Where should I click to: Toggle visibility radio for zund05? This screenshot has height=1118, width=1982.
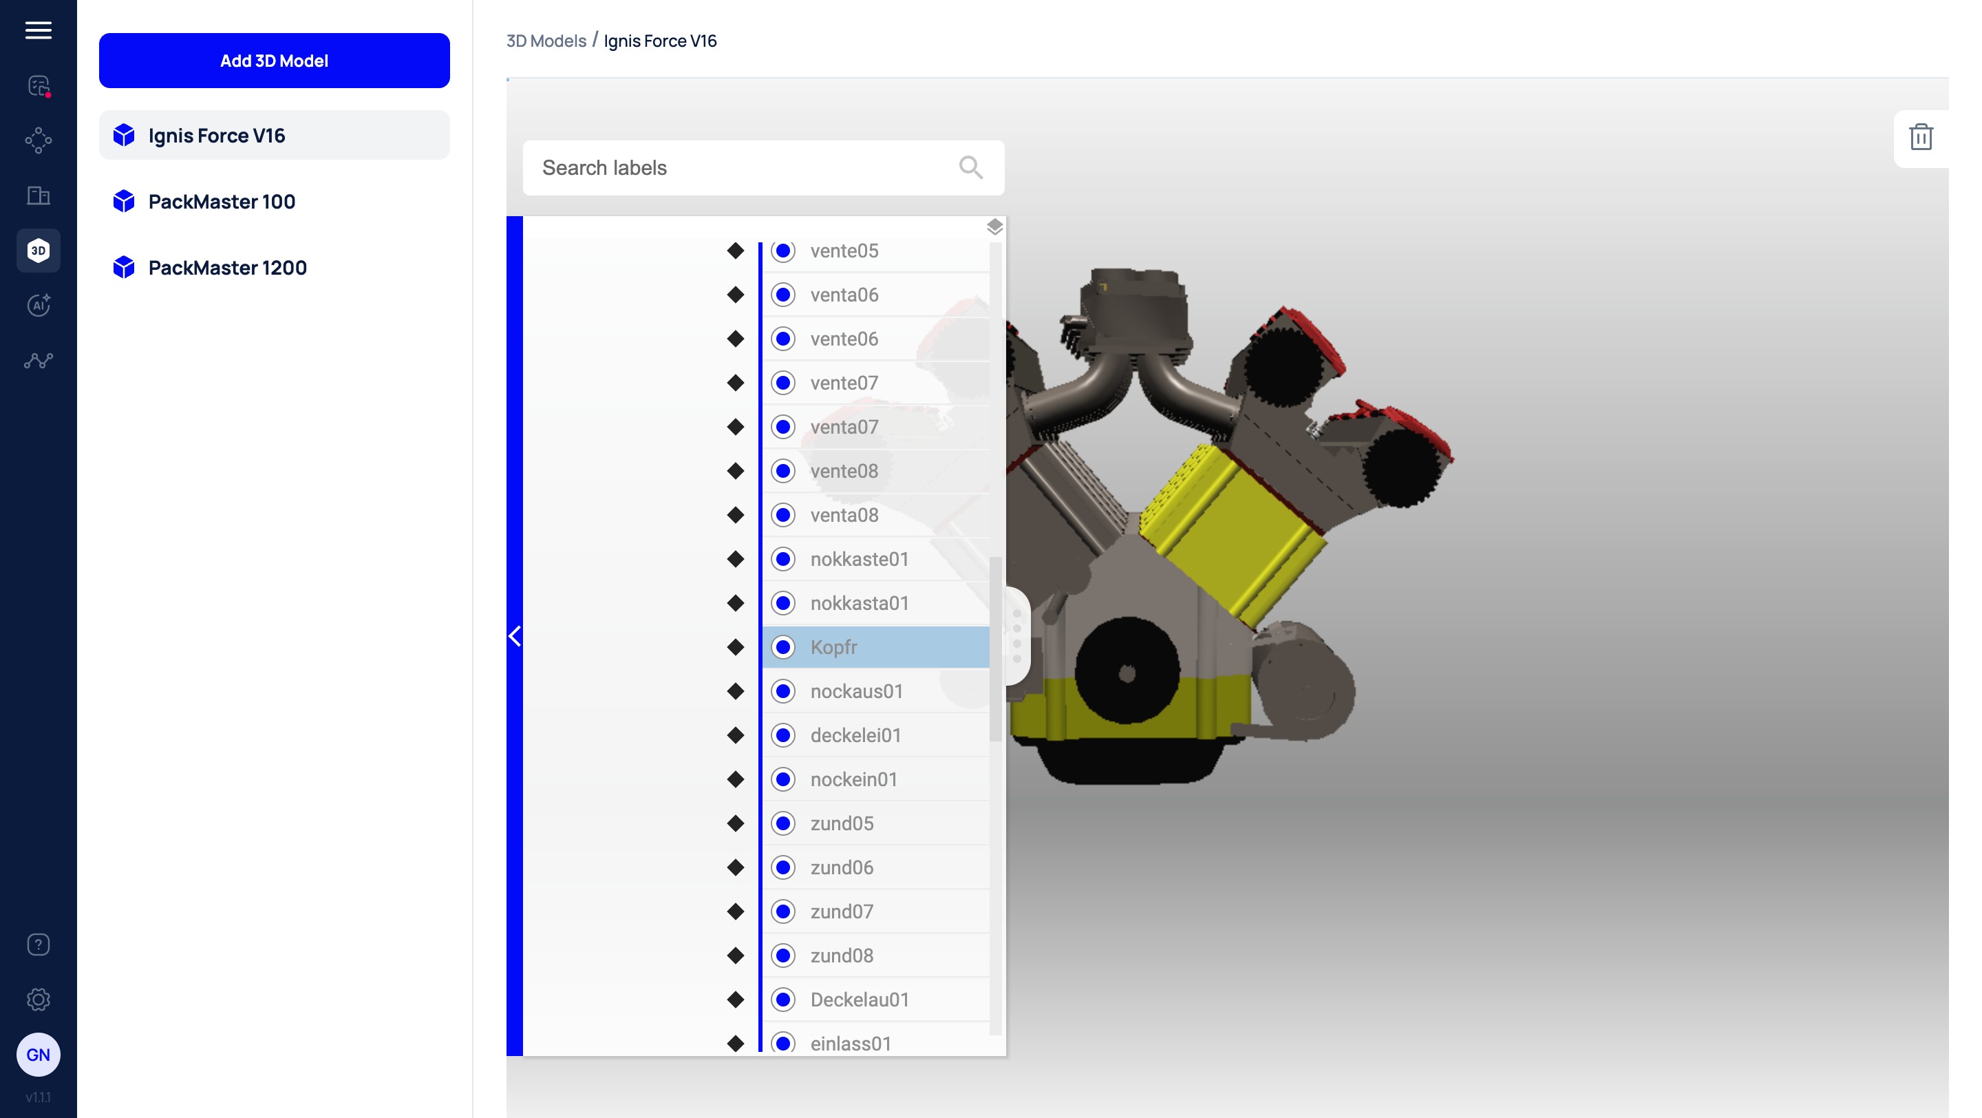(x=783, y=823)
